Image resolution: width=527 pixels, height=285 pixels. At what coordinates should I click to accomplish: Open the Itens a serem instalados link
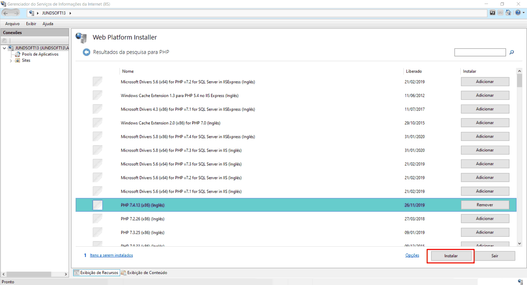coord(111,255)
